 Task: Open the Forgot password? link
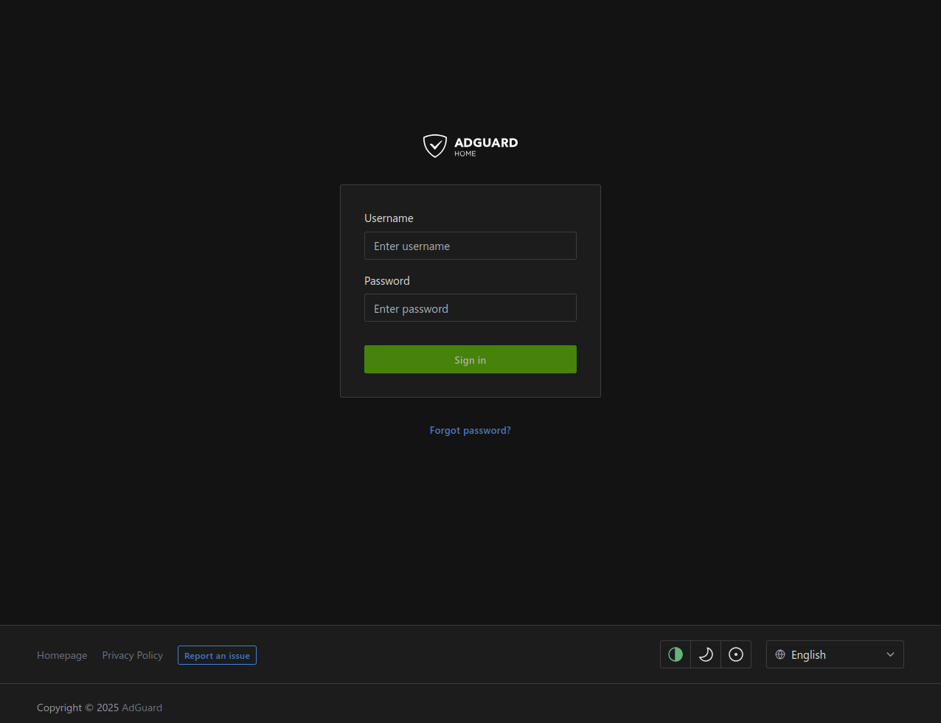pos(470,430)
